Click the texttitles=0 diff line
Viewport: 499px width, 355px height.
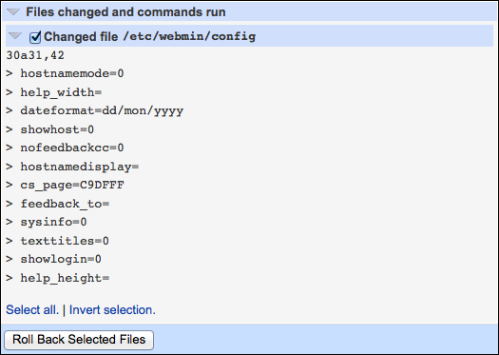[x=58, y=241]
